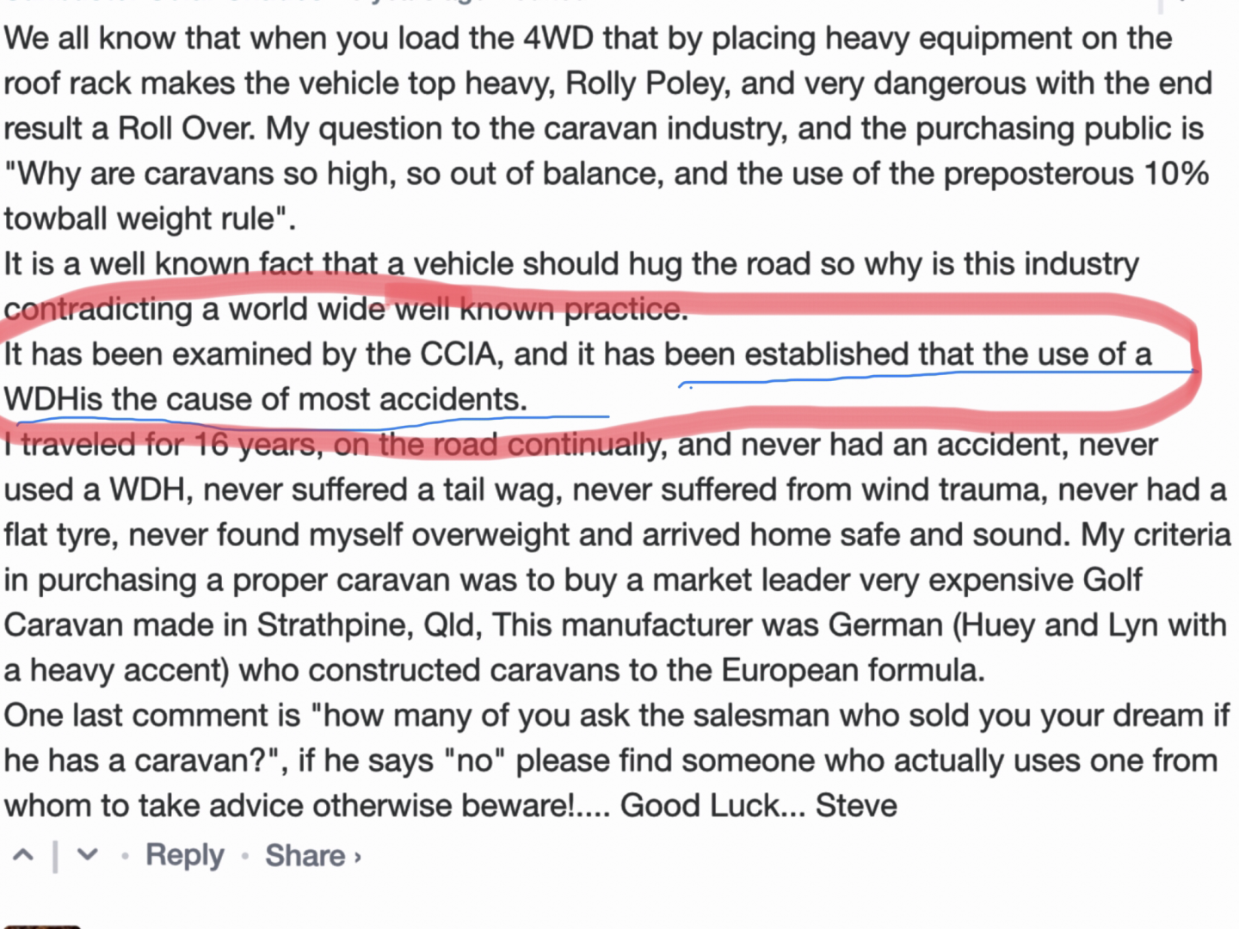Open the Share link below the comment
This screenshot has width=1239, height=929.
pyautogui.click(x=305, y=855)
